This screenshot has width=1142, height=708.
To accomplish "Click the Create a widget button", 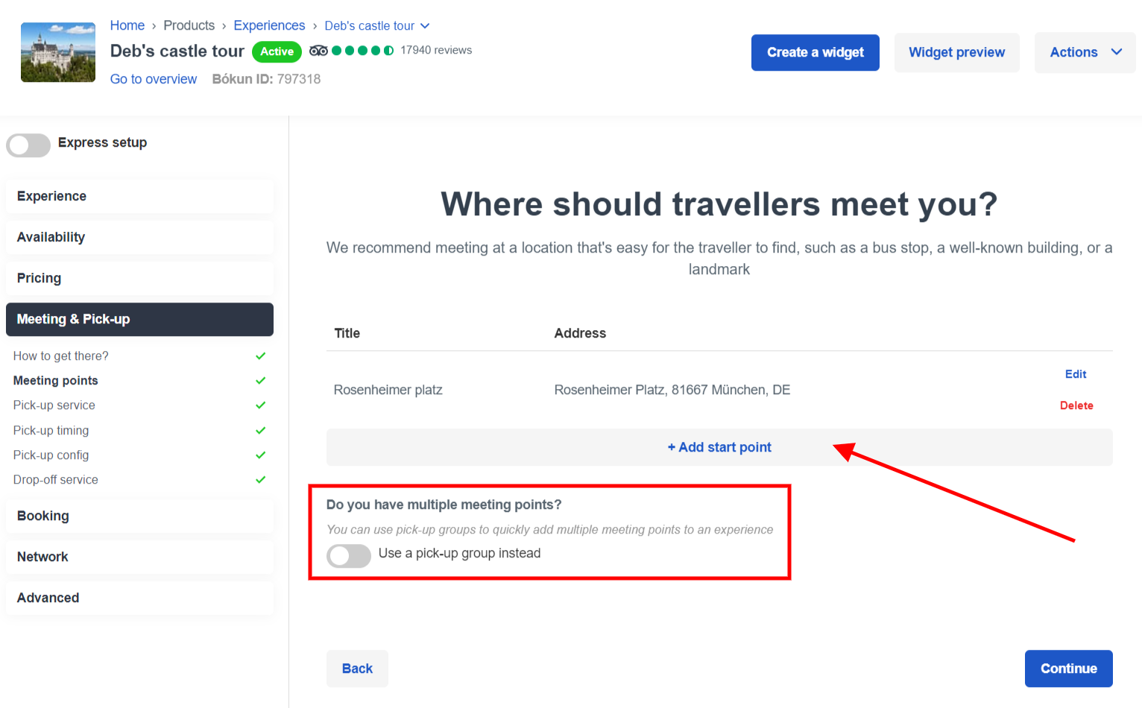I will click(816, 52).
